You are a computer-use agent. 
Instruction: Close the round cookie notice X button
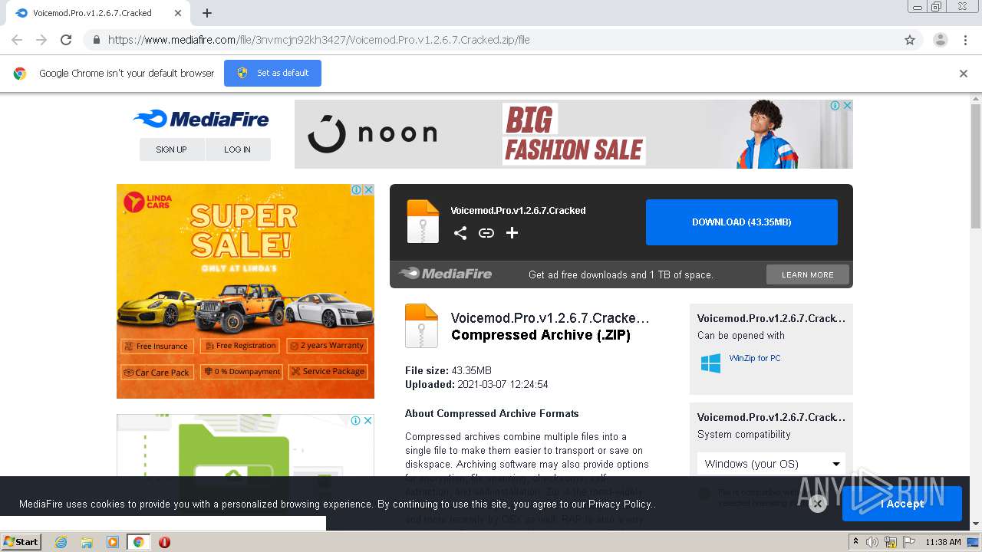click(x=818, y=503)
